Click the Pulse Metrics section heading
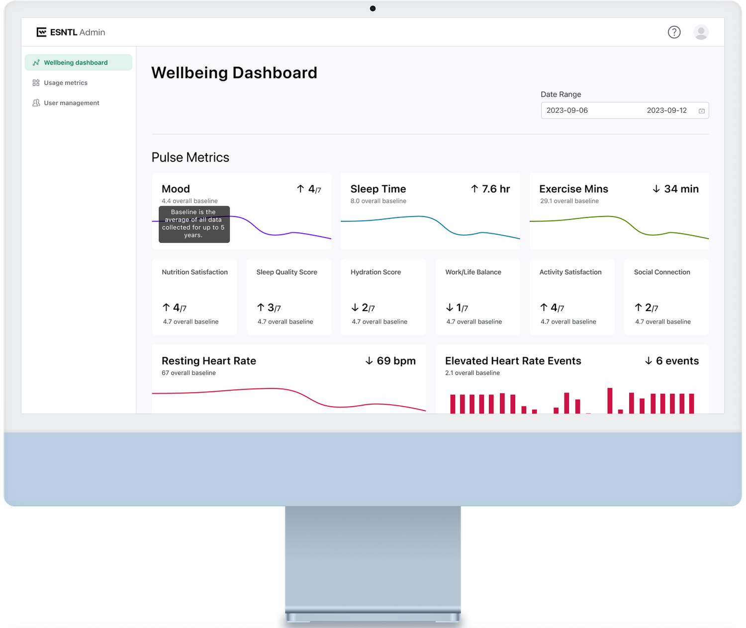This screenshot has height=628, width=746. [x=190, y=157]
